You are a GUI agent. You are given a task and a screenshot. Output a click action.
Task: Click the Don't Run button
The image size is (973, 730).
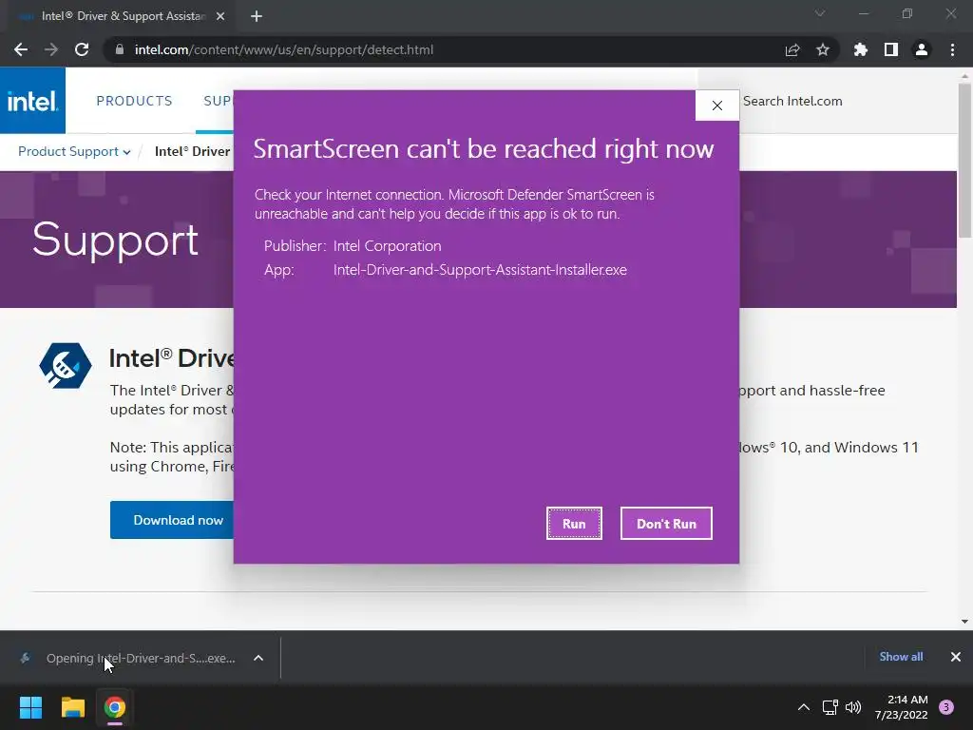666,524
